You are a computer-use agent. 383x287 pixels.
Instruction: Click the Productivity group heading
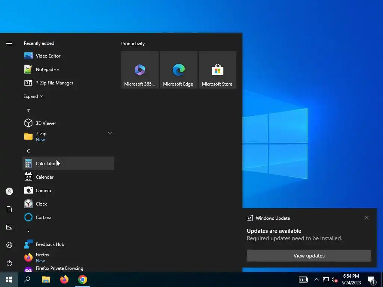coord(133,44)
